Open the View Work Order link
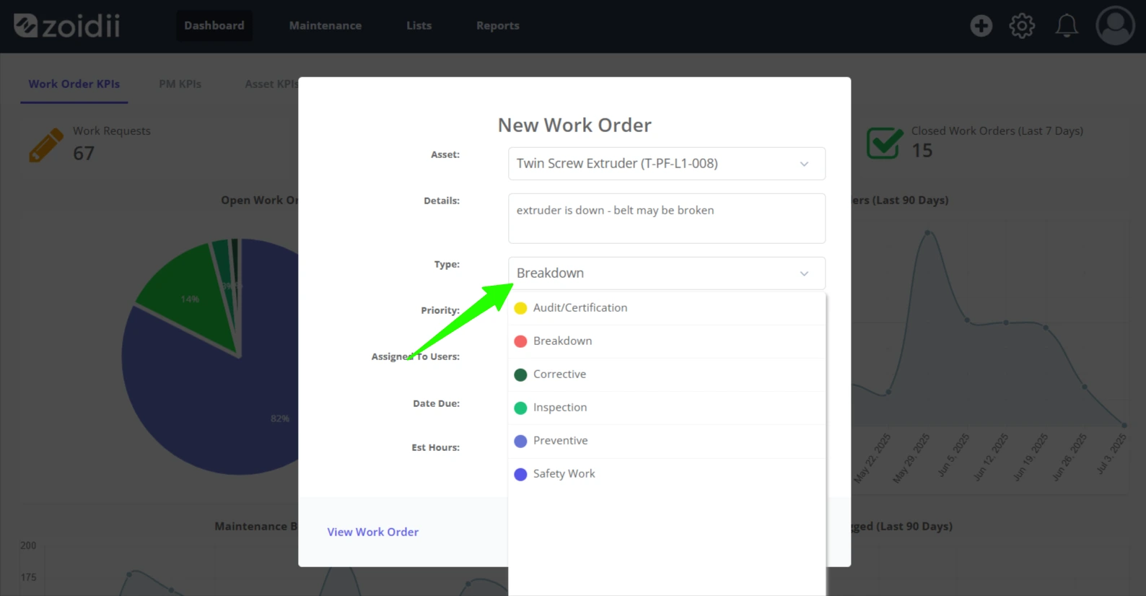This screenshot has width=1146, height=596. coord(372,532)
